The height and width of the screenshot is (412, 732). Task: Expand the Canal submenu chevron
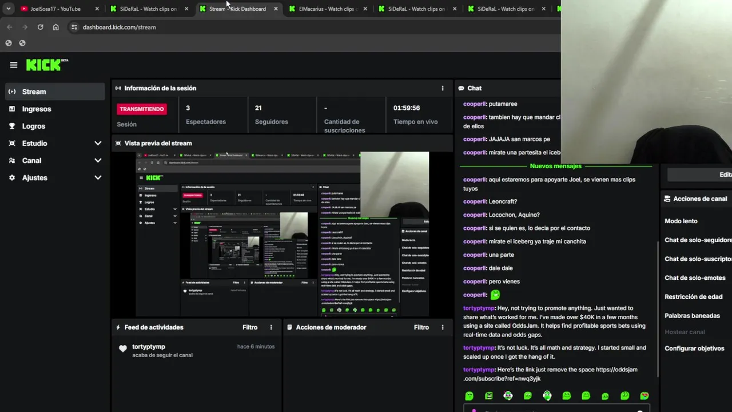pyautogui.click(x=98, y=160)
